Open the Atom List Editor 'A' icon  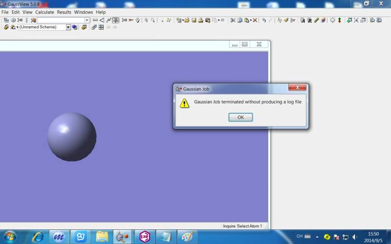click(303, 20)
